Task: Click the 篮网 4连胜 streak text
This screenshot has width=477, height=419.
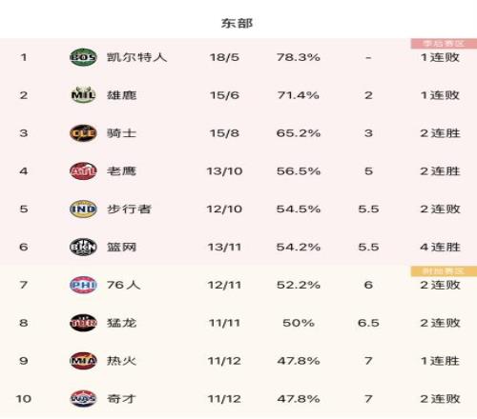Action: click(x=440, y=247)
